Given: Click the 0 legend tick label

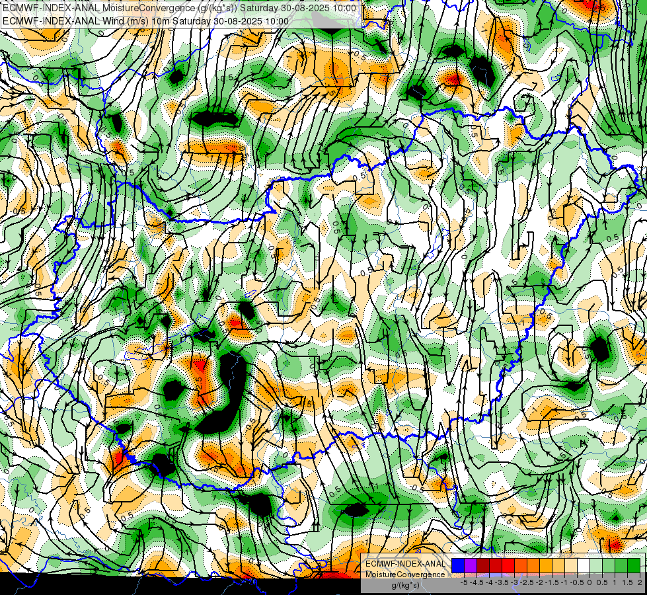Looking at the screenshot, I should (x=590, y=582).
